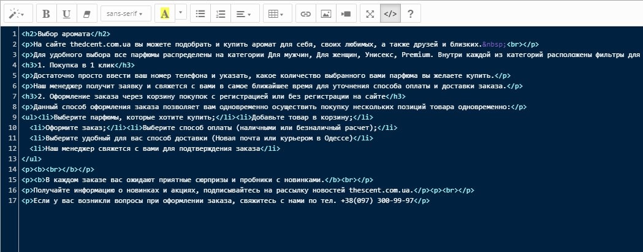Click the <p><b><br></b></p> code on line 14
Screen dimensions: 643x252
[58, 169]
